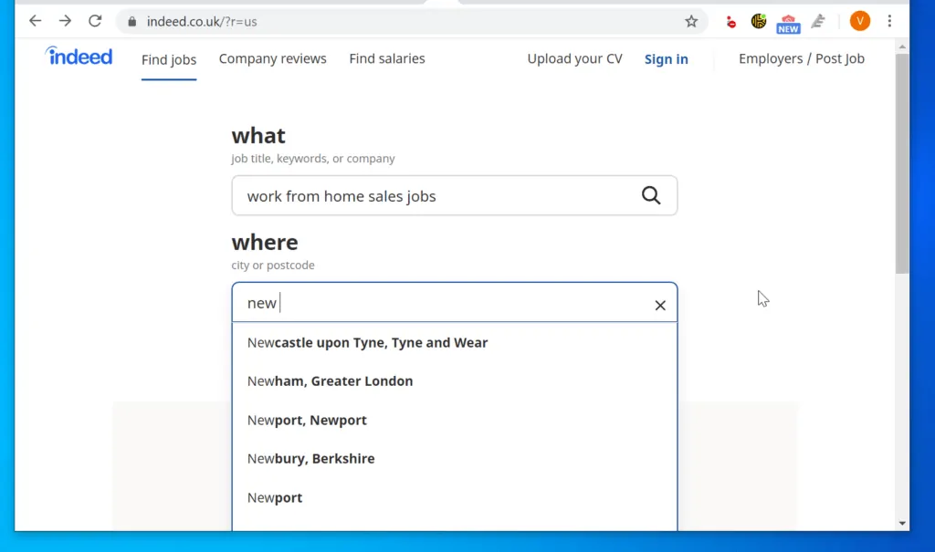Click the site security padlock icon
Image resolution: width=935 pixels, height=552 pixels.
coord(133,20)
